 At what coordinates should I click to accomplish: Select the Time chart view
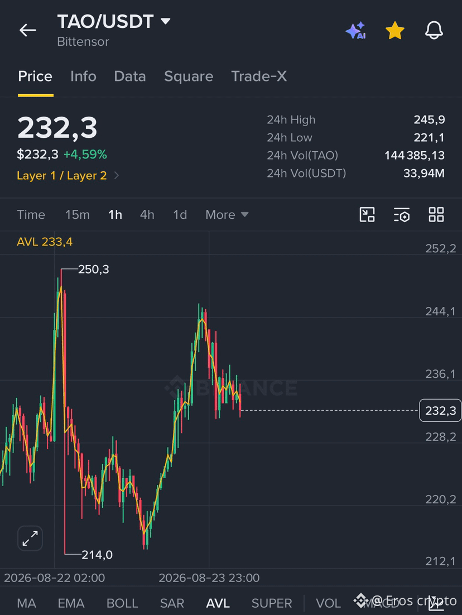(x=31, y=214)
